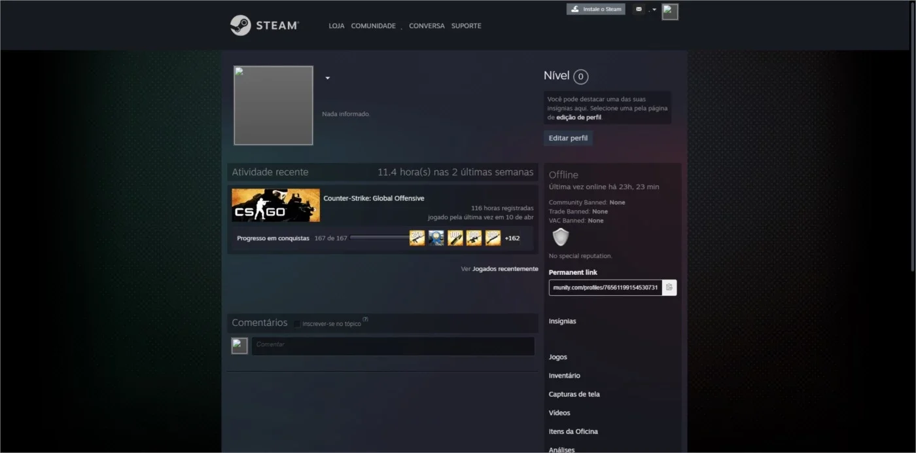Check the Inscrever-se no tópico checkbox
916x453 pixels.
(x=297, y=324)
